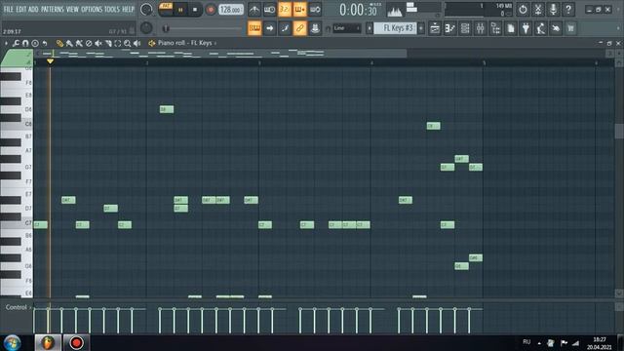Open the Piano roll view icon

(x=450, y=28)
